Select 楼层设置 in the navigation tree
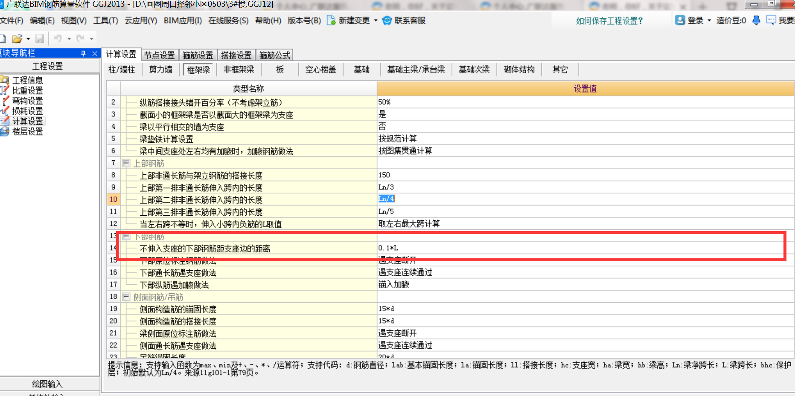The width and height of the screenshot is (795, 396). (x=28, y=131)
